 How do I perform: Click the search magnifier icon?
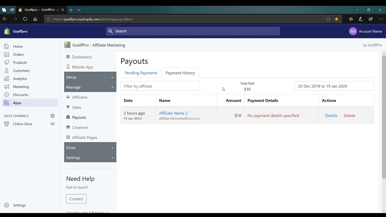point(110,31)
